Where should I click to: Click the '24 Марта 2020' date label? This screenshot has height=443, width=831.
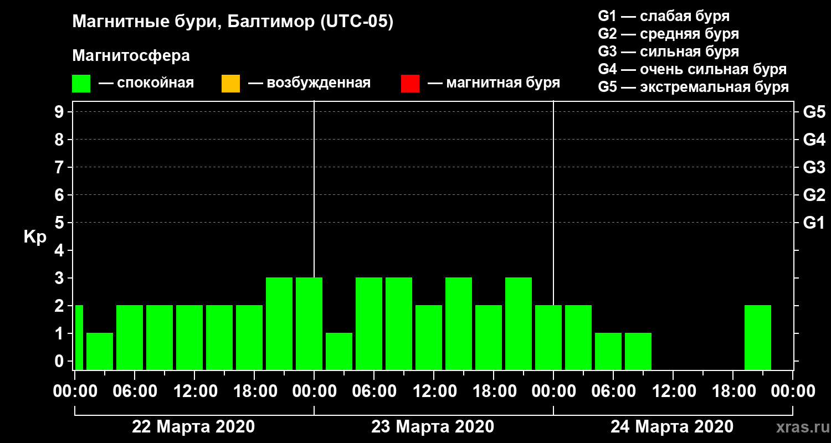[x=672, y=427]
